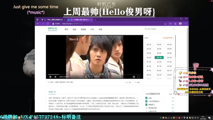Open browser collections
Screen dimensions: 213x120
coord(175,24)
